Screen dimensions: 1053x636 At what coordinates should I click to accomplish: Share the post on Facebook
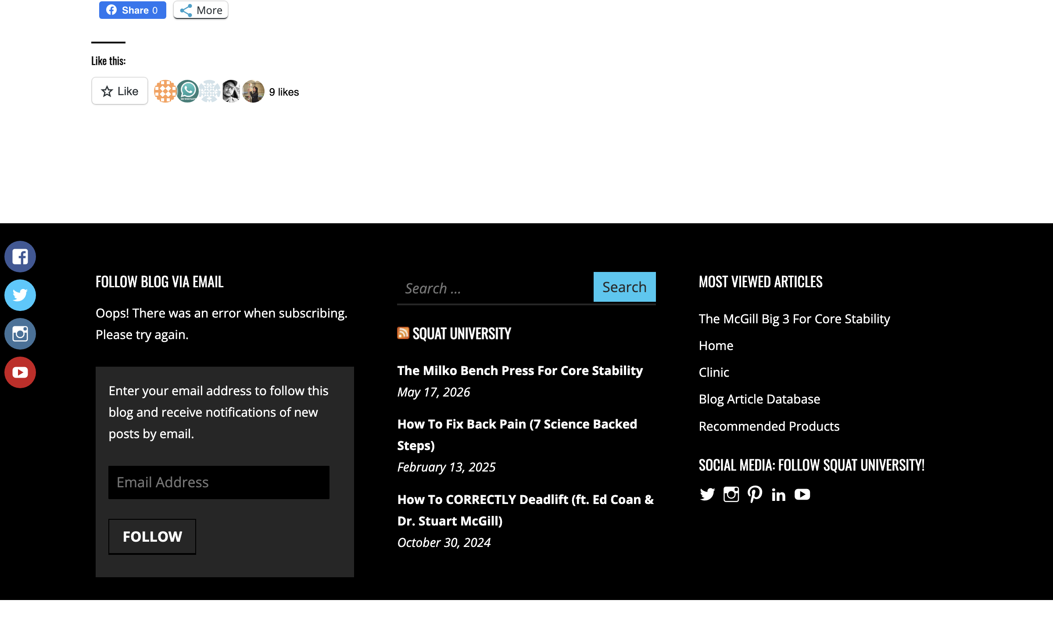133,10
